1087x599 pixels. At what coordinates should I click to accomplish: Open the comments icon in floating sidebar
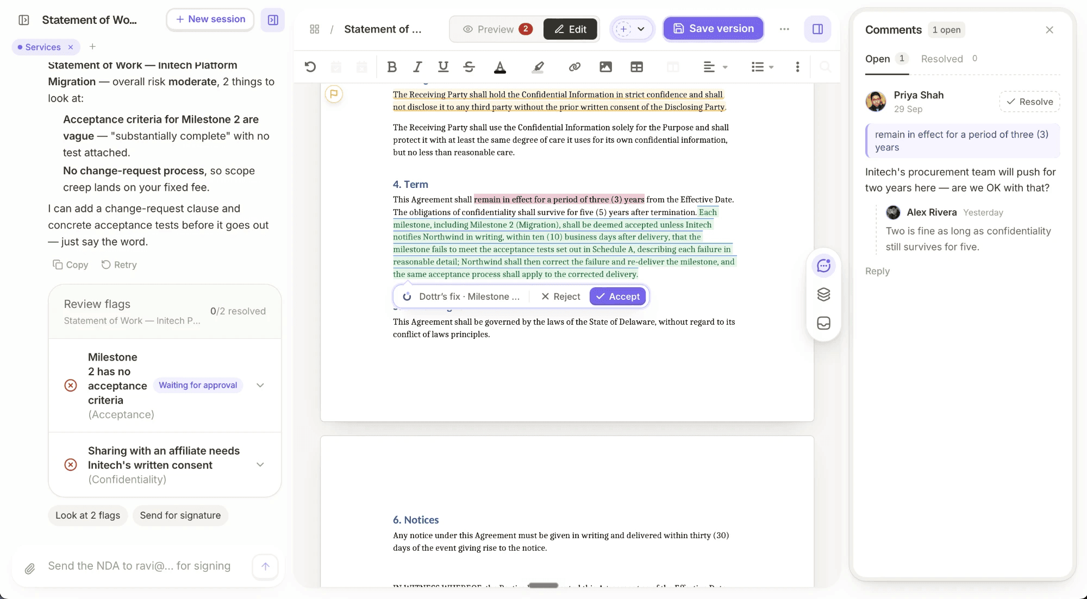pos(823,266)
